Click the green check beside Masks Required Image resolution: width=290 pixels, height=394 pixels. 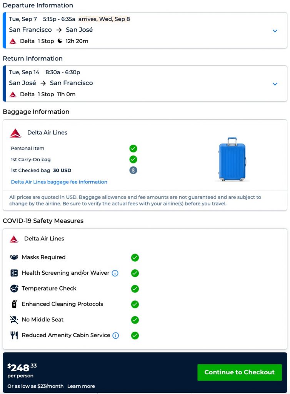click(x=135, y=257)
